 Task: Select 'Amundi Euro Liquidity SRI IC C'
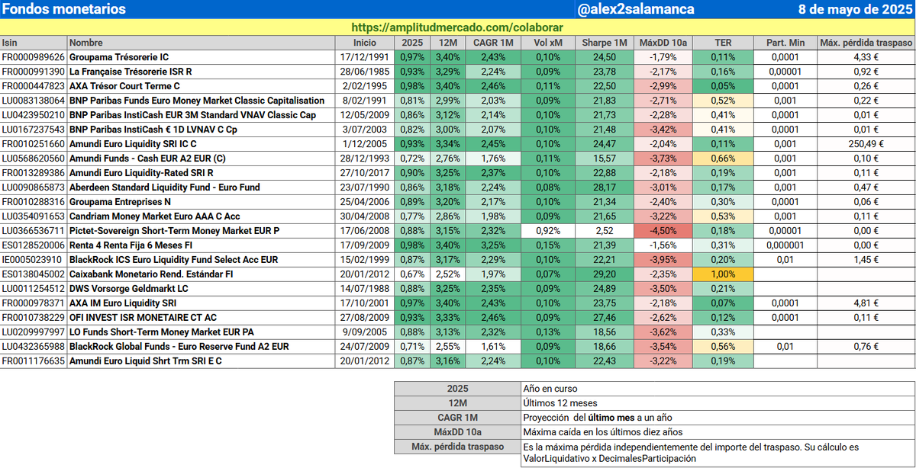click(133, 144)
